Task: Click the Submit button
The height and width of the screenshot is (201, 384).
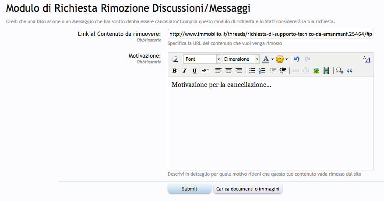Action: pyautogui.click(x=189, y=189)
